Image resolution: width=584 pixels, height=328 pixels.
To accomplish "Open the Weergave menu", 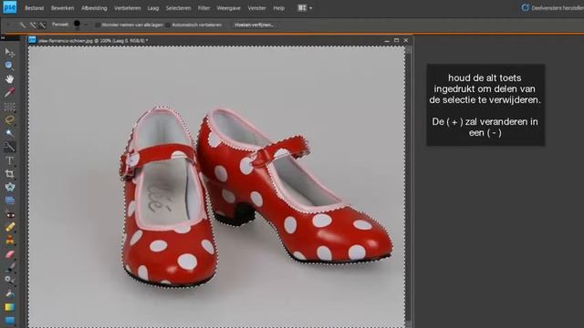I will (x=228, y=8).
